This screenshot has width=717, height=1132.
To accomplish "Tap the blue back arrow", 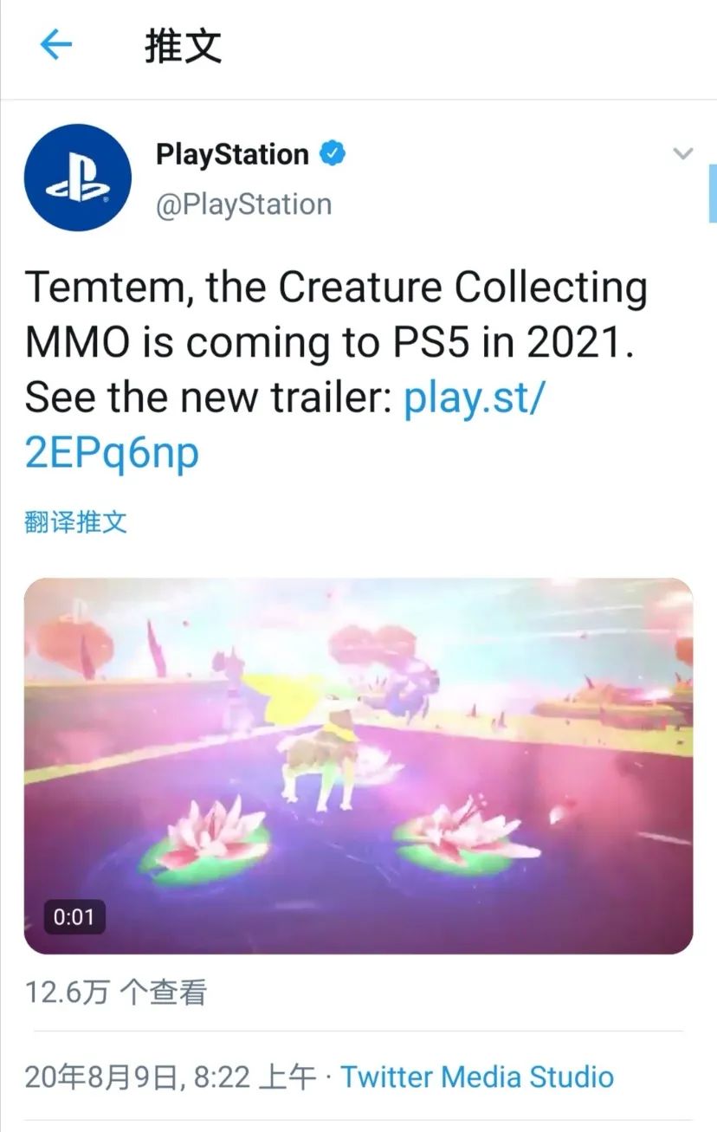I will (x=55, y=45).
